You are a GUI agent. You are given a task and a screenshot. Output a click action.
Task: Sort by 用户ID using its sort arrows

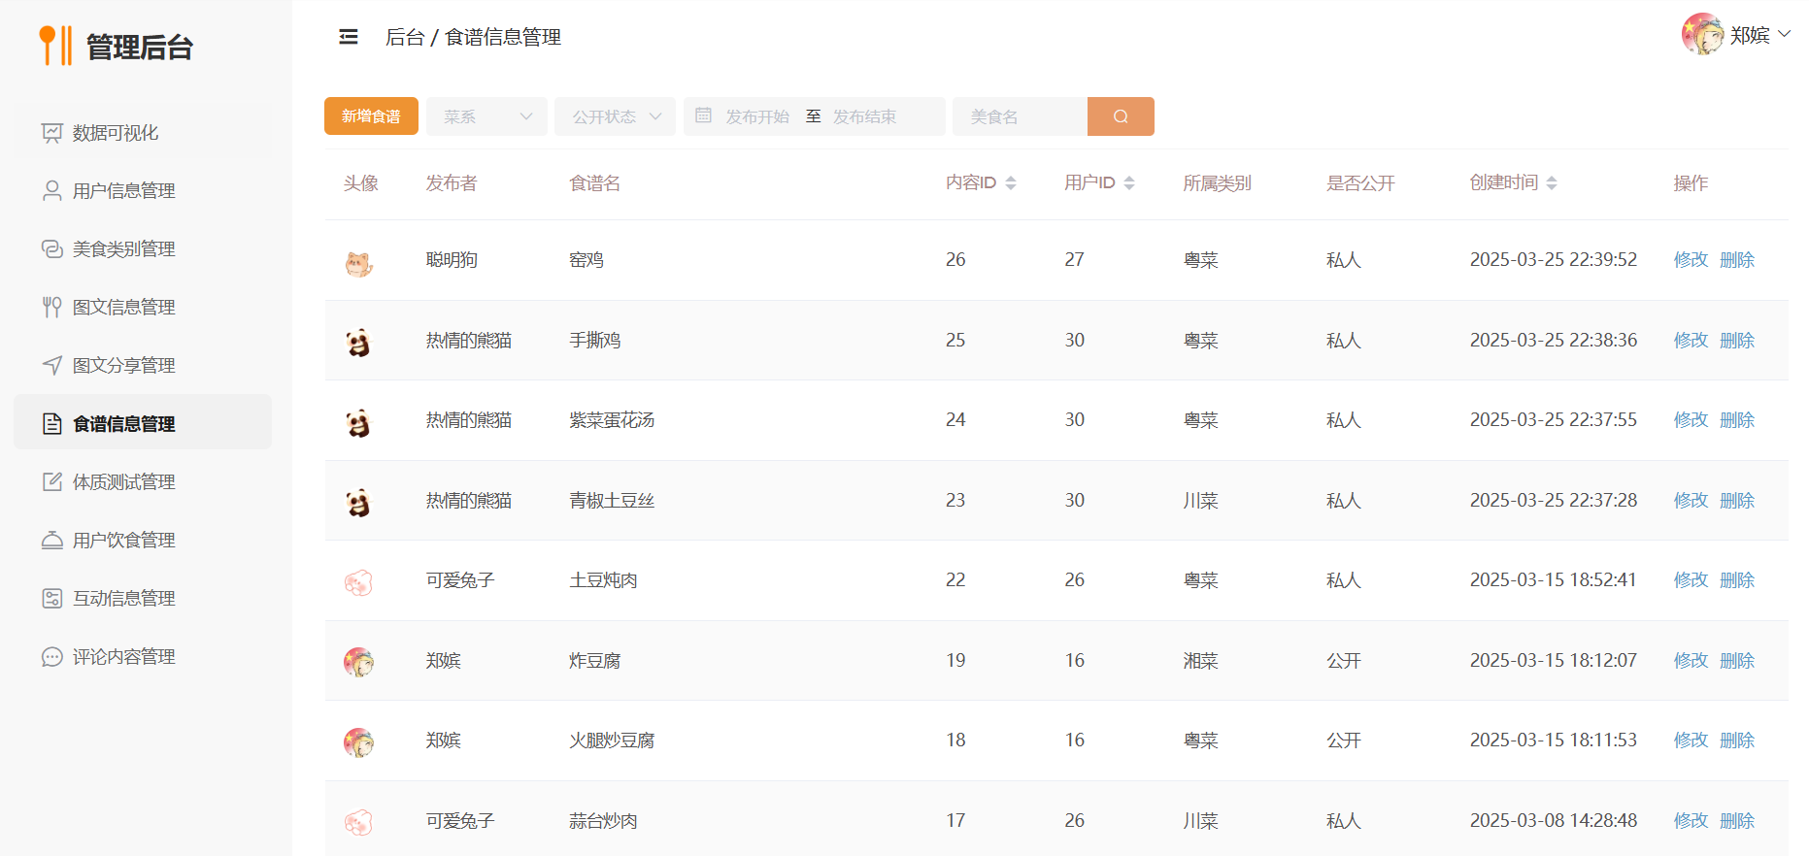(1129, 183)
